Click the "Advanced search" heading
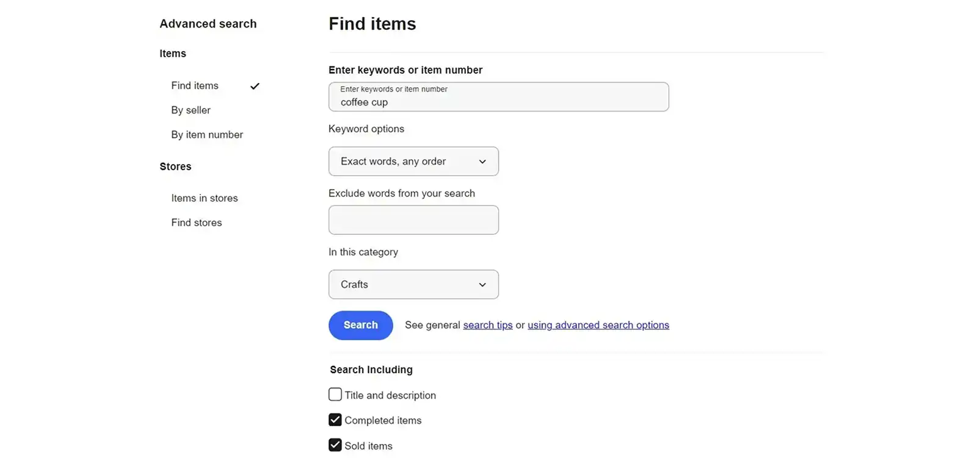Screen dimensions: 977x458 coord(208,23)
